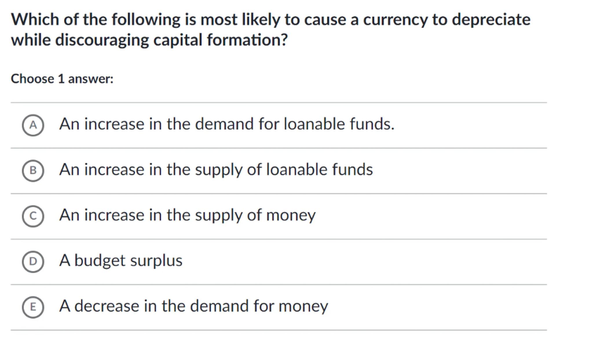Click the 'An increase in the supply of money' text
This screenshot has width=593, height=337.
187,215
